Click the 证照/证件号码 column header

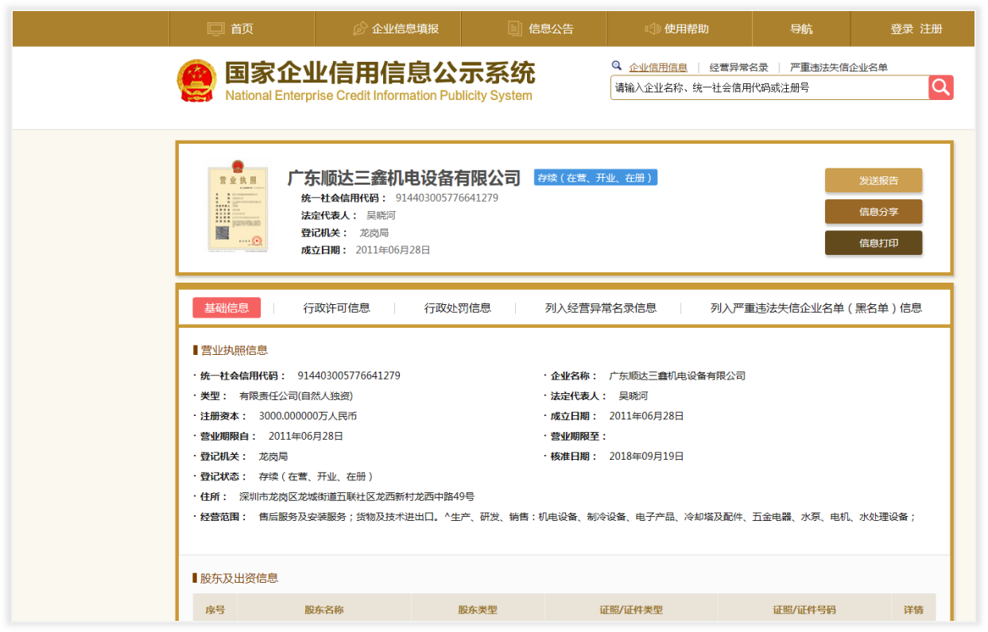pyautogui.click(x=804, y=610)
